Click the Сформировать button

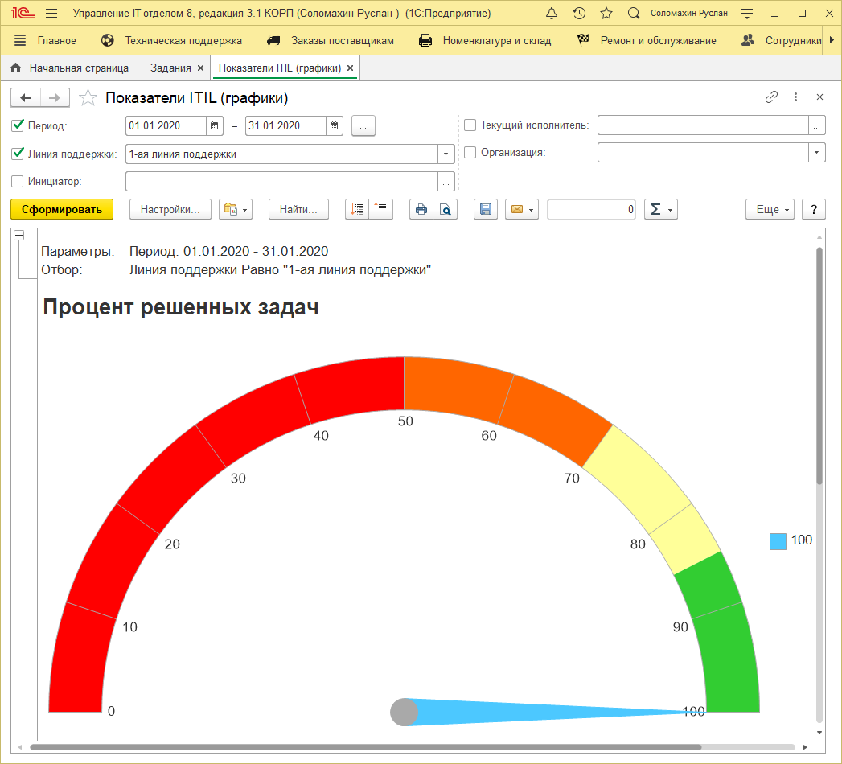coord(62,209)
